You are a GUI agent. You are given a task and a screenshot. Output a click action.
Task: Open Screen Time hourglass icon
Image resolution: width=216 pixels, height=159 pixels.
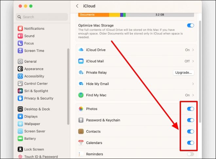pyautogui.click(x=20, y=51)
